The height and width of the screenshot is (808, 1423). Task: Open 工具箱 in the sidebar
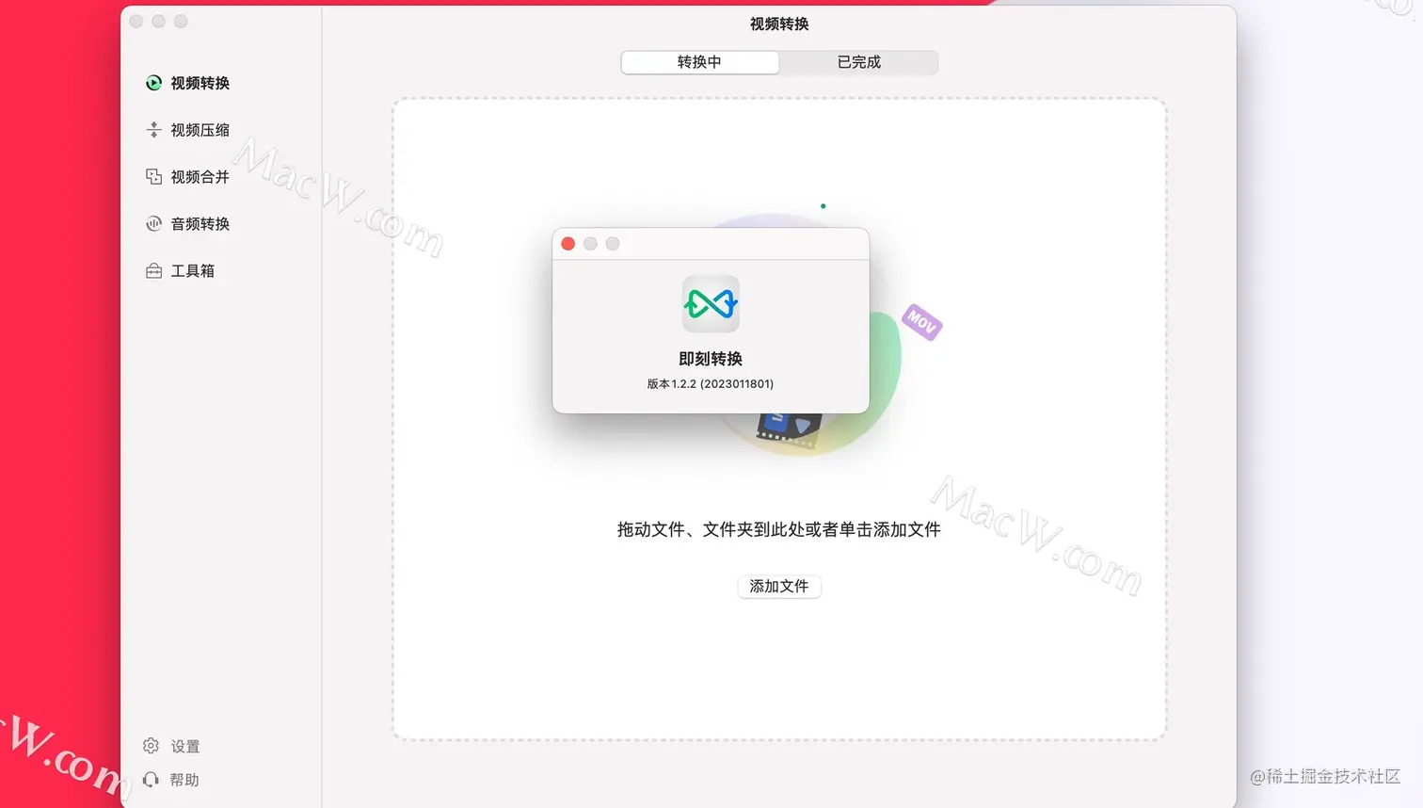[x=192, y=271]
